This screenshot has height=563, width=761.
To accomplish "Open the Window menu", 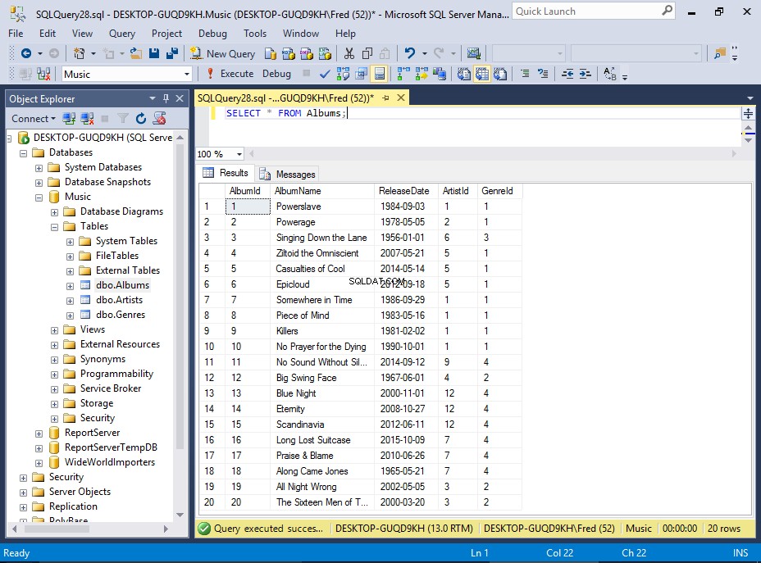I will tap(301, 34).
